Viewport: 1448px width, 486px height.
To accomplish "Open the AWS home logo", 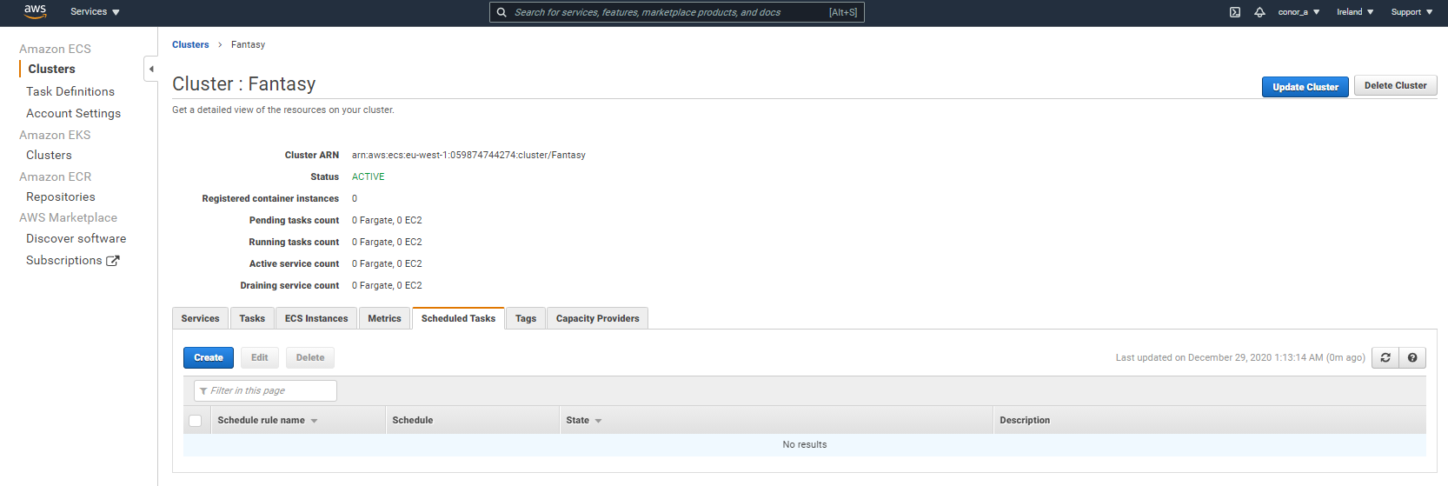I will click(35, 11).
